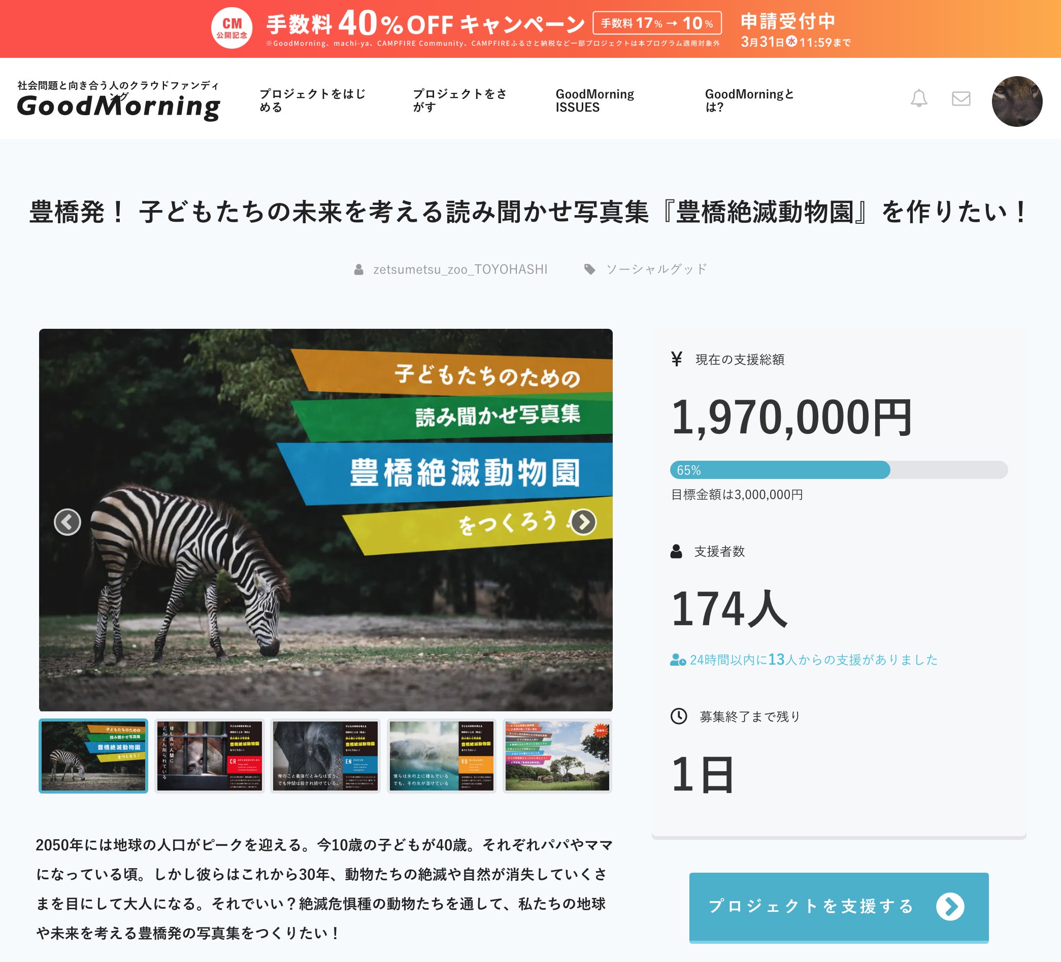1061x962 pixels.
Task: Go to previous slide with left arrow
Action: pos(68,522)
